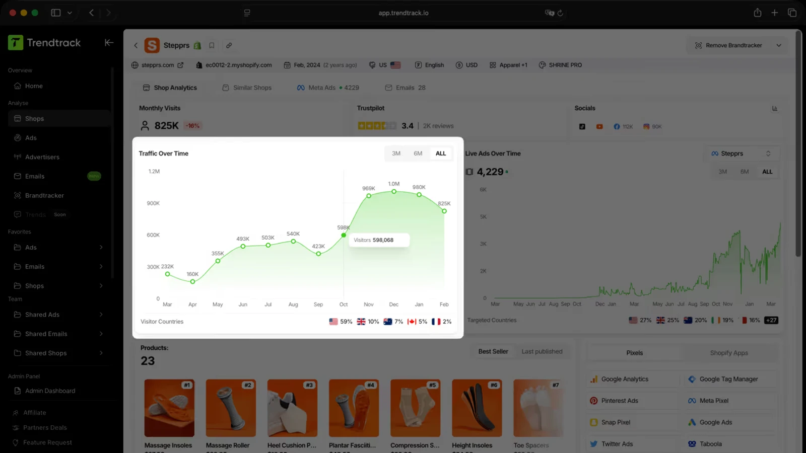Open Safari sidebar dropdown chevron

(70, 13)
